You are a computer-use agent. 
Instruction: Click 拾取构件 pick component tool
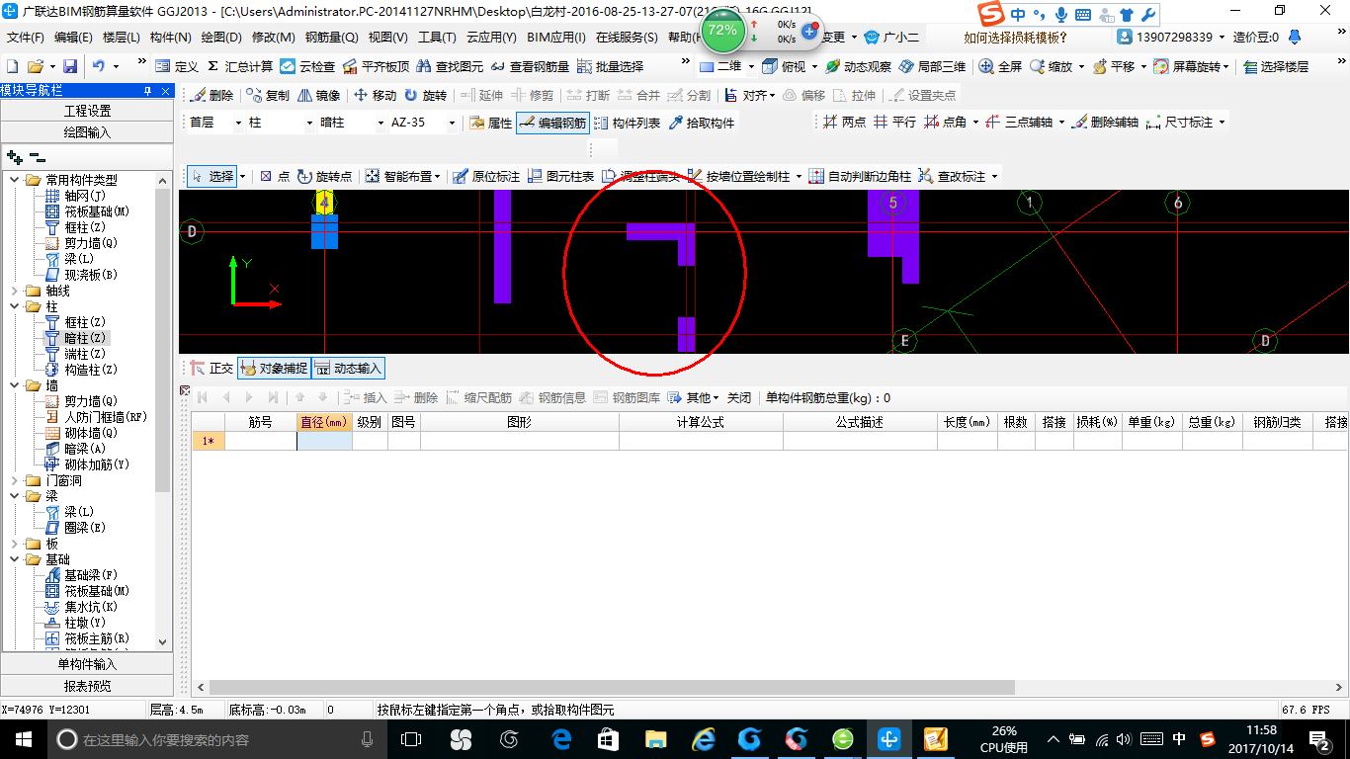(x=702, y=124)
